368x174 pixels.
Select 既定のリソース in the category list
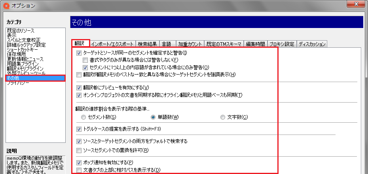point(20,31)
